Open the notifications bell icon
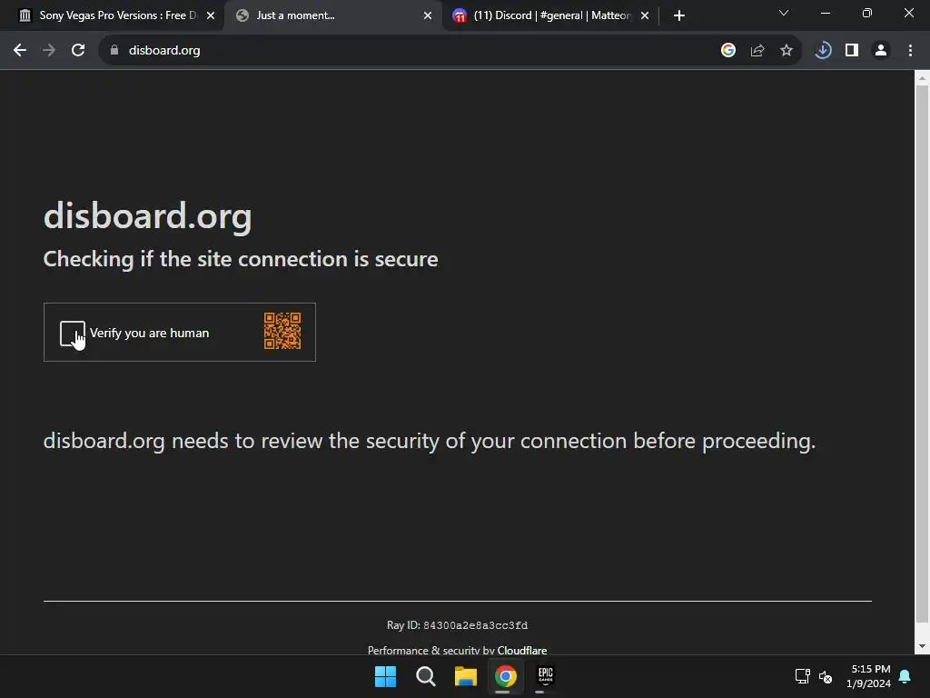Image resolution: width=930 pixels, height=698 pixels. pos(905,676)
